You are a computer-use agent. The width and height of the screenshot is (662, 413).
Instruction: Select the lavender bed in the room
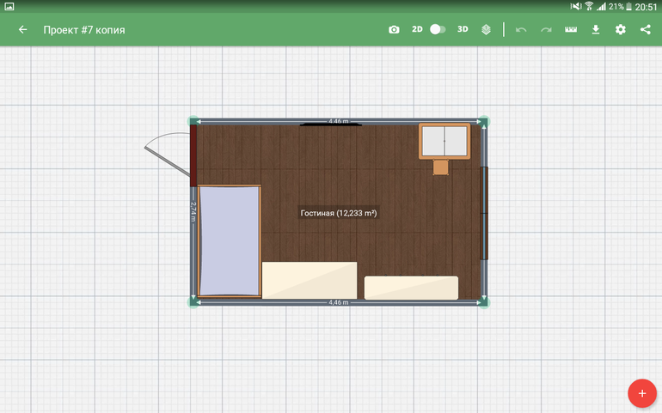(230, 240)
